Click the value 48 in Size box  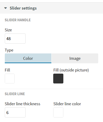coord(9,39)
